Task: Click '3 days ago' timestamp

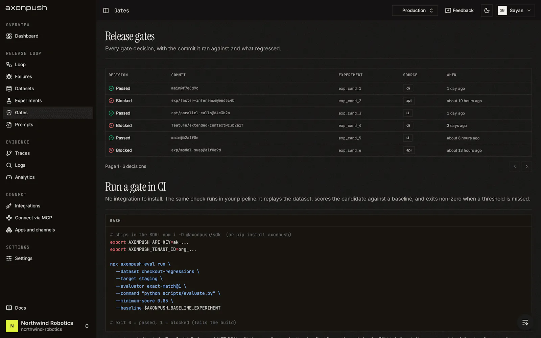Action: coord(457,125)
